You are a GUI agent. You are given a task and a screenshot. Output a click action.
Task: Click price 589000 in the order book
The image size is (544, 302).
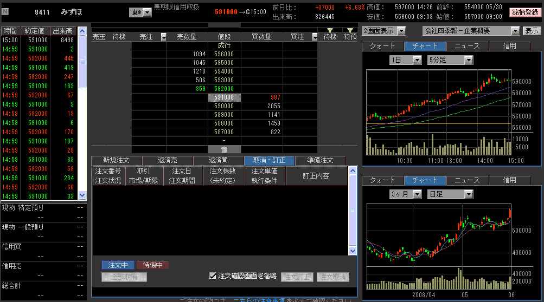(x=224, y=115)
